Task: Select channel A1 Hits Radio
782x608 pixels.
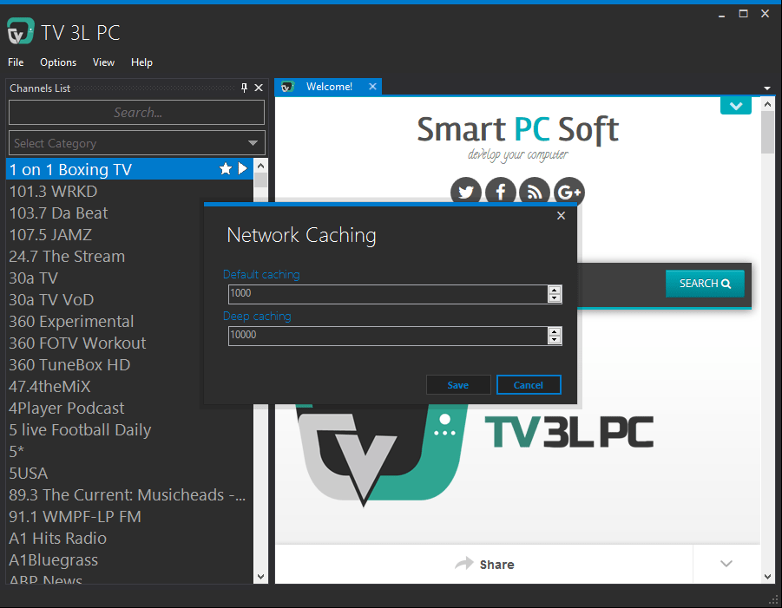Action: coord(129,538)
